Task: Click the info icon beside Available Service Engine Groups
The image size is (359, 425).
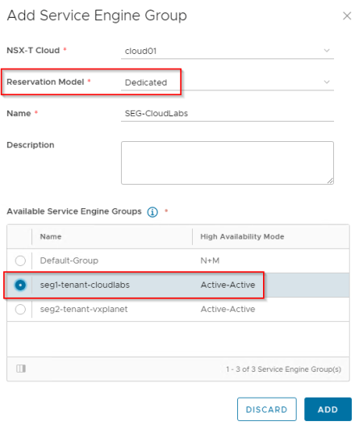Action: click(x=152, y=211)
